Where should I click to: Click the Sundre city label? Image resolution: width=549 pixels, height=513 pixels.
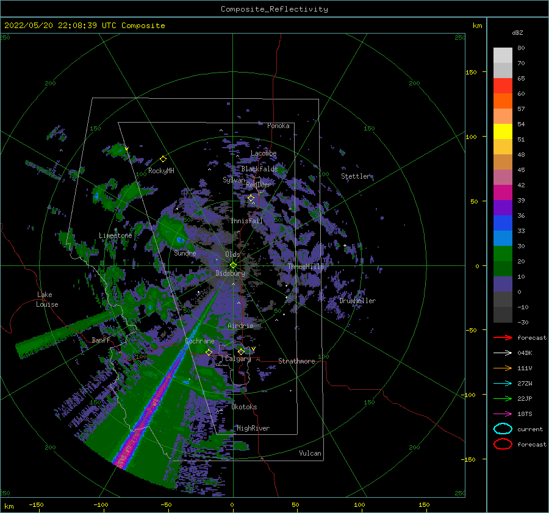185,253
